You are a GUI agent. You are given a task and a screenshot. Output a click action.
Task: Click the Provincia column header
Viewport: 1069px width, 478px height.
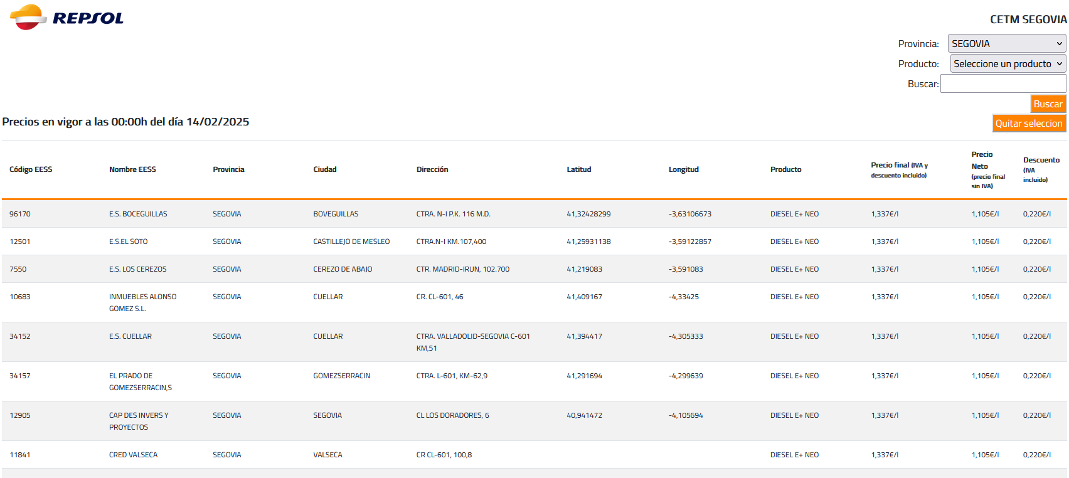tap(228, 169)
